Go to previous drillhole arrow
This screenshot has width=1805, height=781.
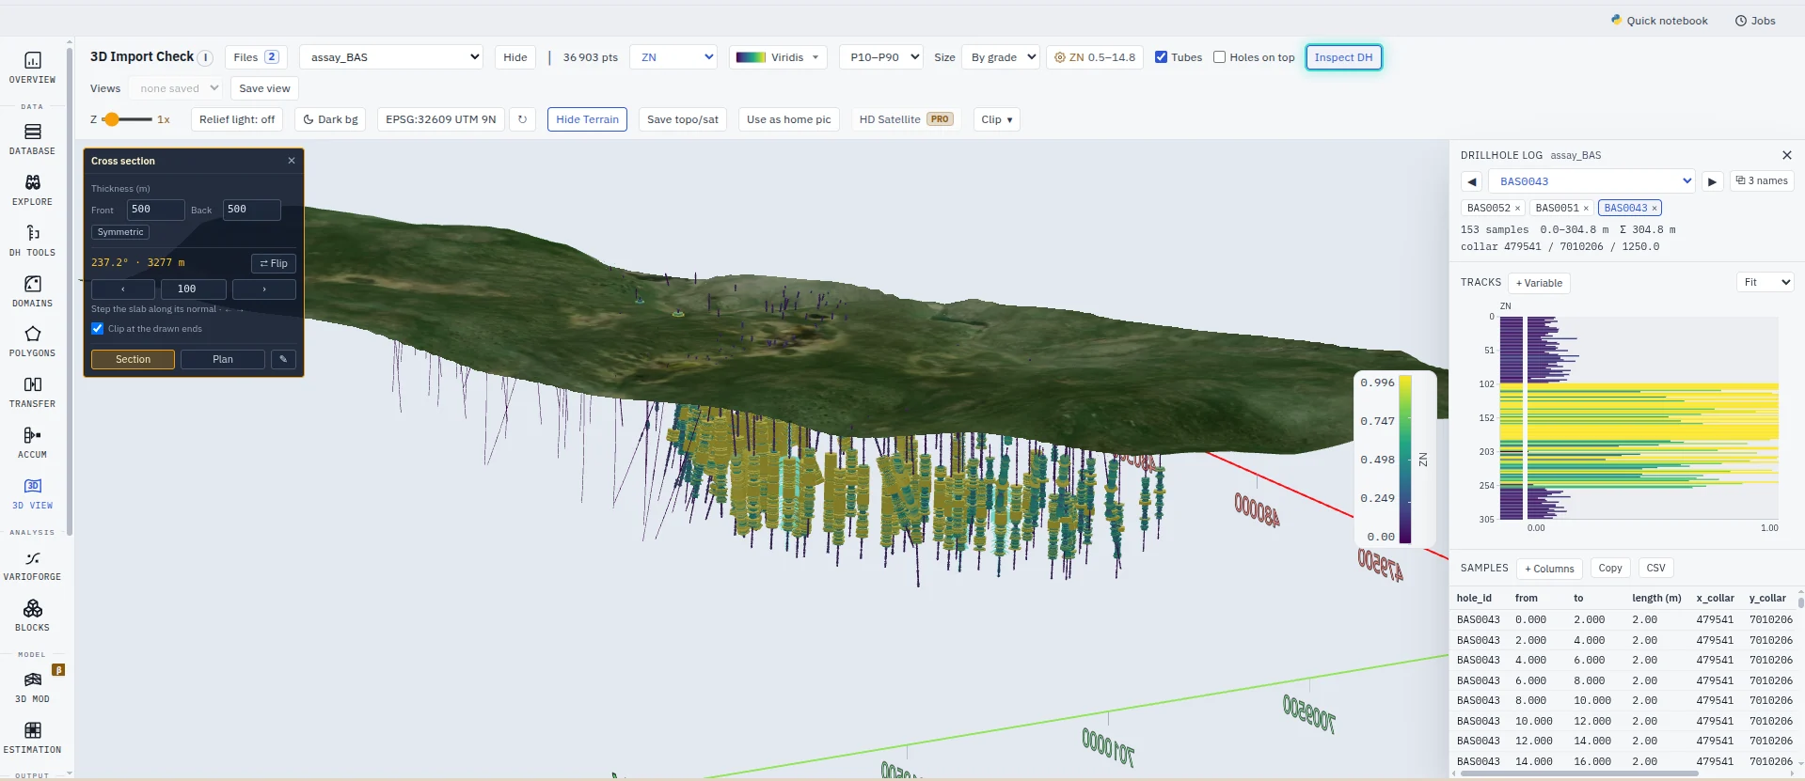pos(1472,181)
